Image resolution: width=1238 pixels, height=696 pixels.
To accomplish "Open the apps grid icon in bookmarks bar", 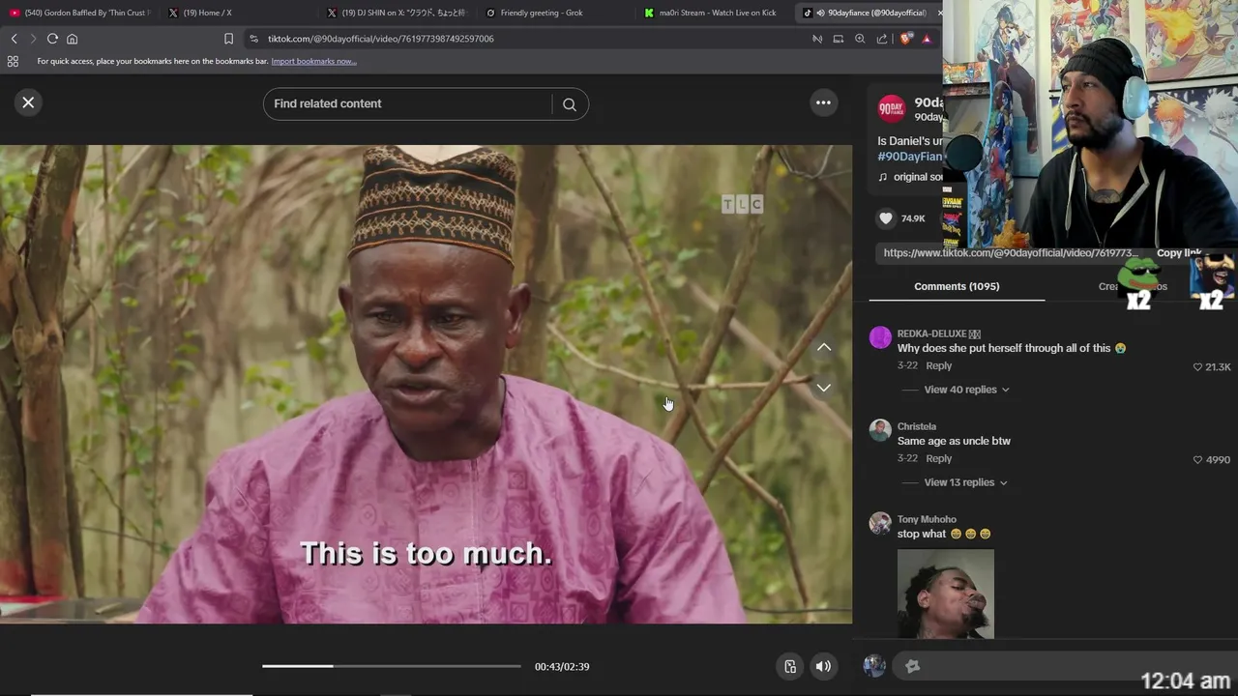I will coord(13,61).
